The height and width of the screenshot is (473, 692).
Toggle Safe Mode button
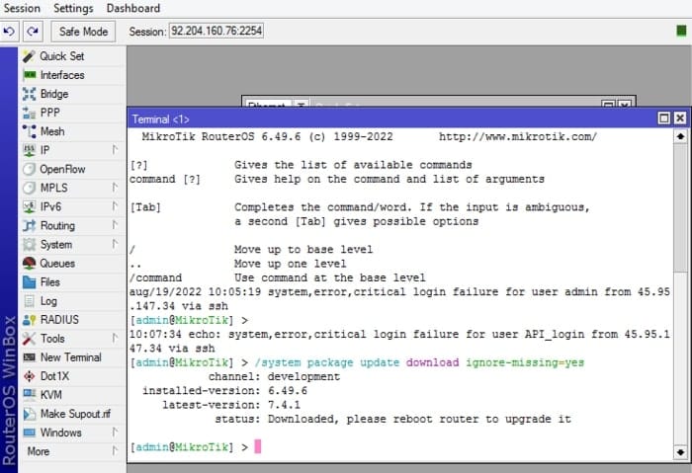click(x=83, y=32)
